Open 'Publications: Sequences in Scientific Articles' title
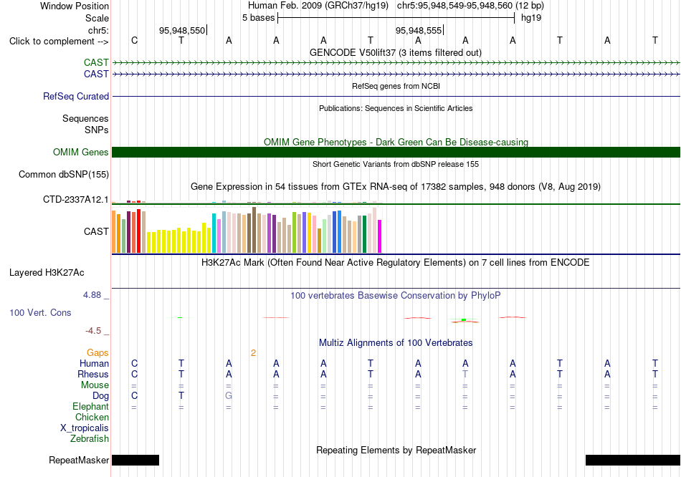This screenshot has height=477, width=681. coord(396,108)
